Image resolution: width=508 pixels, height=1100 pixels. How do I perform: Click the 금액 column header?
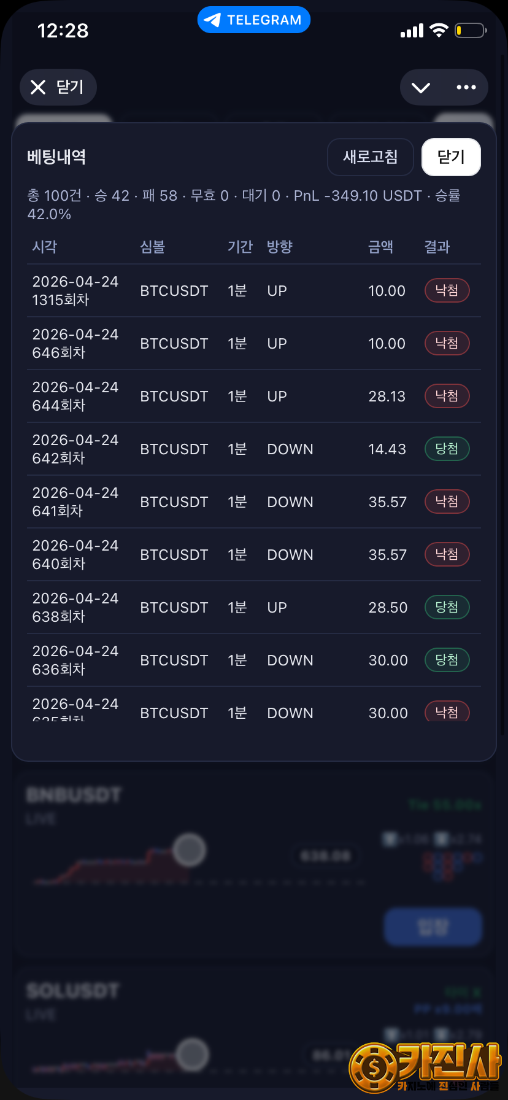click(380, 247)
